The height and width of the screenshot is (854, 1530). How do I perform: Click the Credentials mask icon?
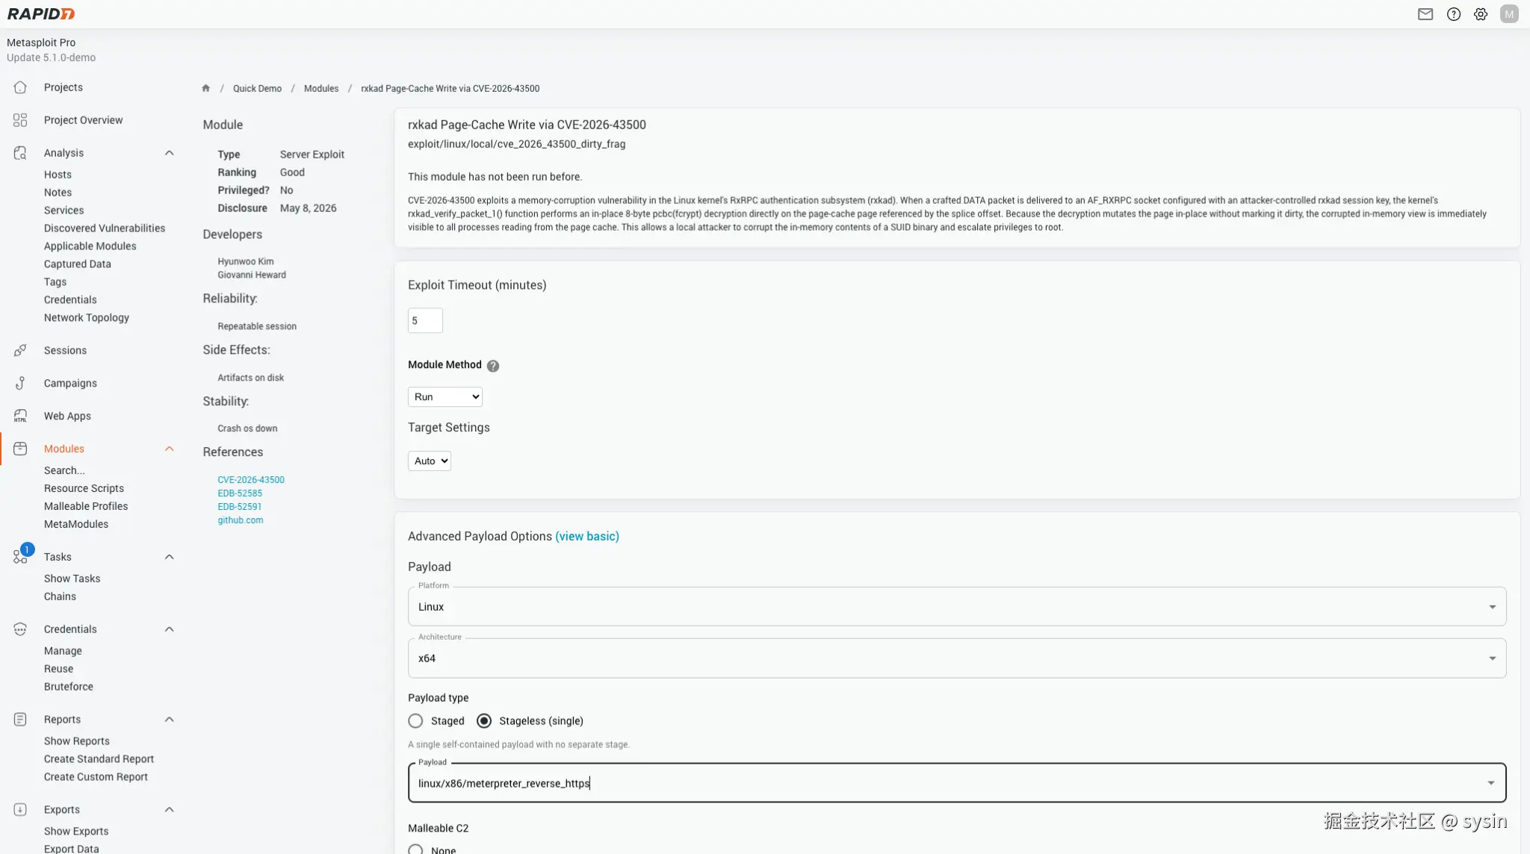click(20, 629)
